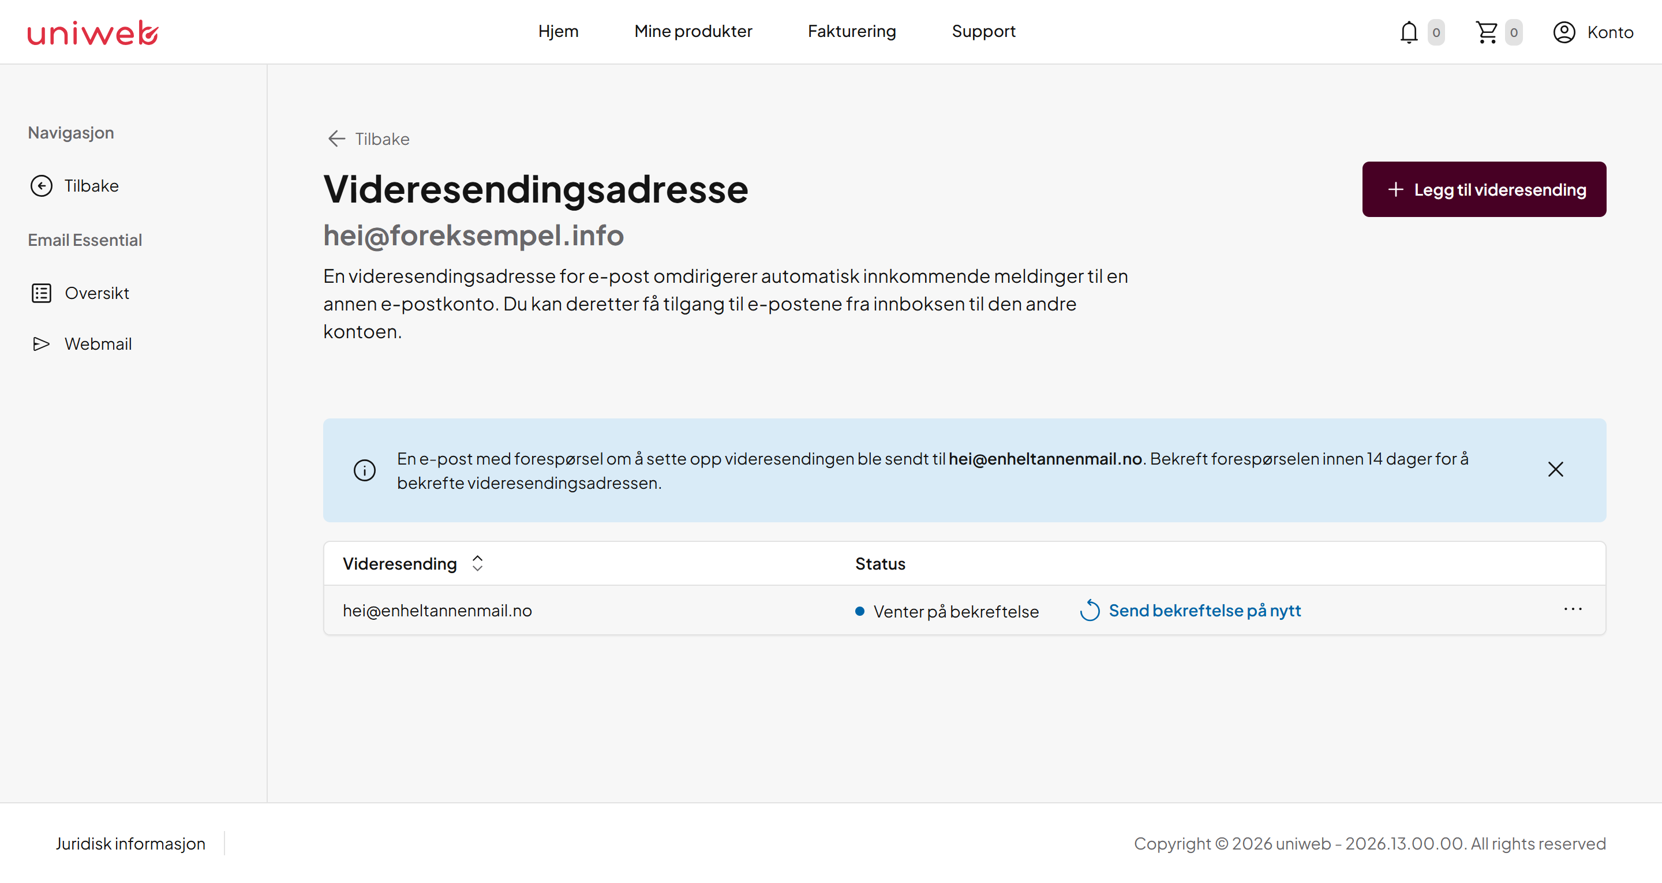Click the Oversikt list icon
This screenshot has width=1662, height=883.
42,293
